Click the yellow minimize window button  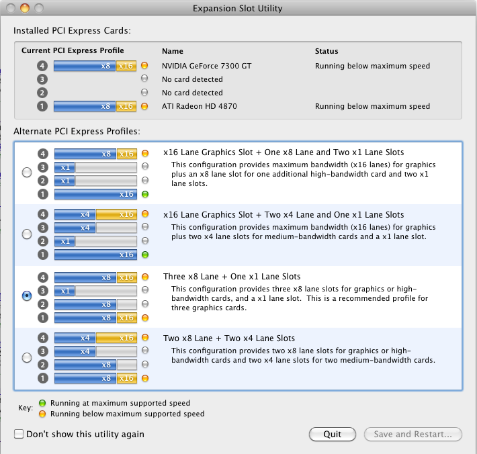25,8
